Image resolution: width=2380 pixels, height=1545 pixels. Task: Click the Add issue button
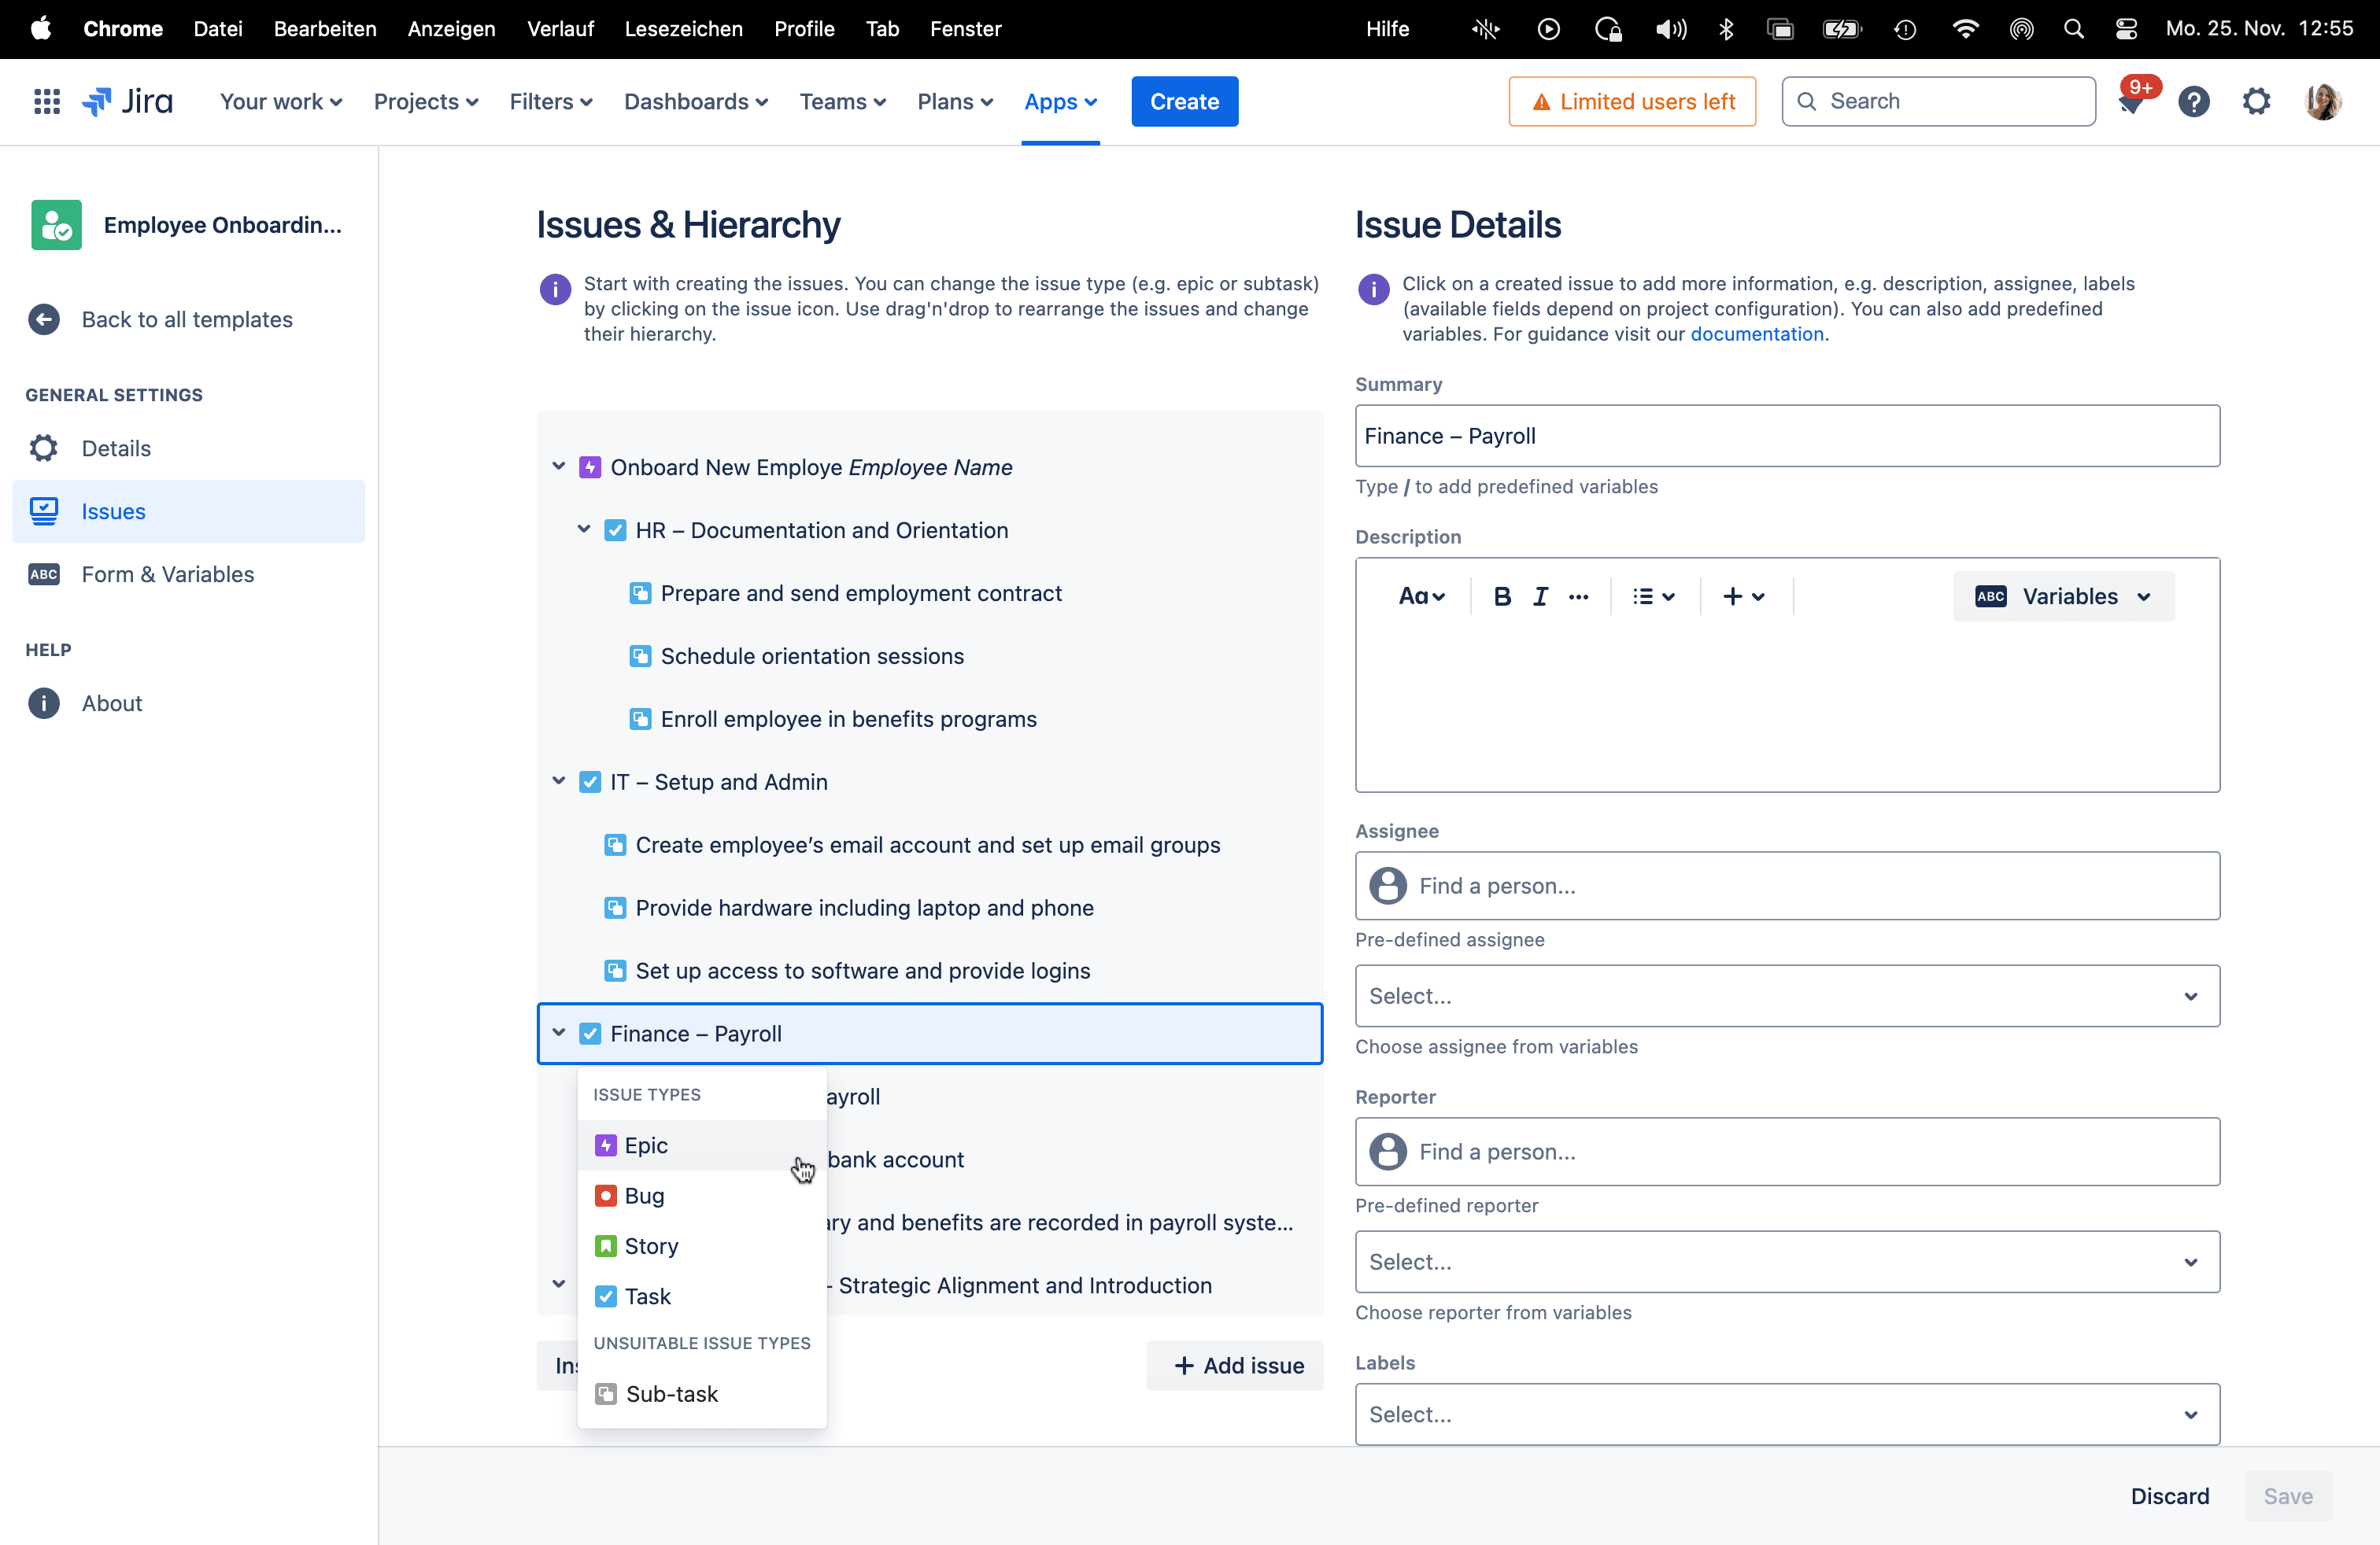coord(1237,1365)
